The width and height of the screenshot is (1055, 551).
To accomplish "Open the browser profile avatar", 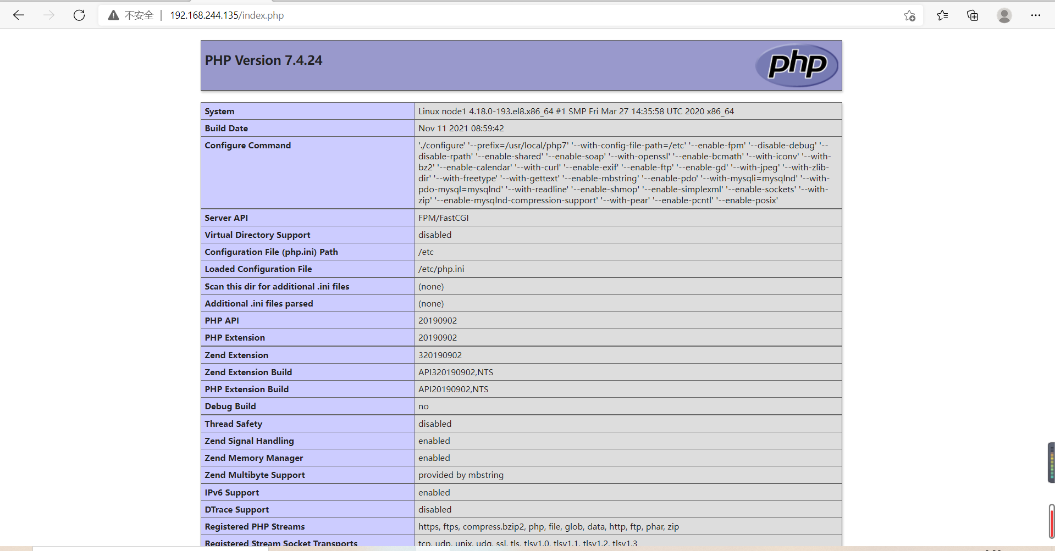I will (x=1004, y=15).
